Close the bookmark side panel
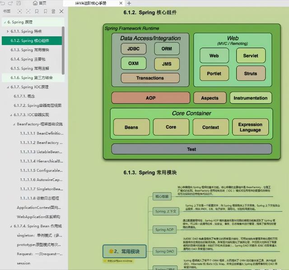The height and width of the screenshot is (270, 289). [62, 11]
